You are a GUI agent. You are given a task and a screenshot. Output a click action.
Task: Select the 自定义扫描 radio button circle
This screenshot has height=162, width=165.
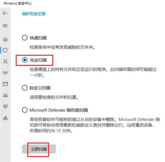(25, 88)
